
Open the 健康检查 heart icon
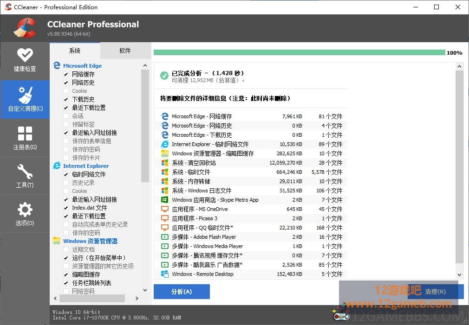pos(25,55)
